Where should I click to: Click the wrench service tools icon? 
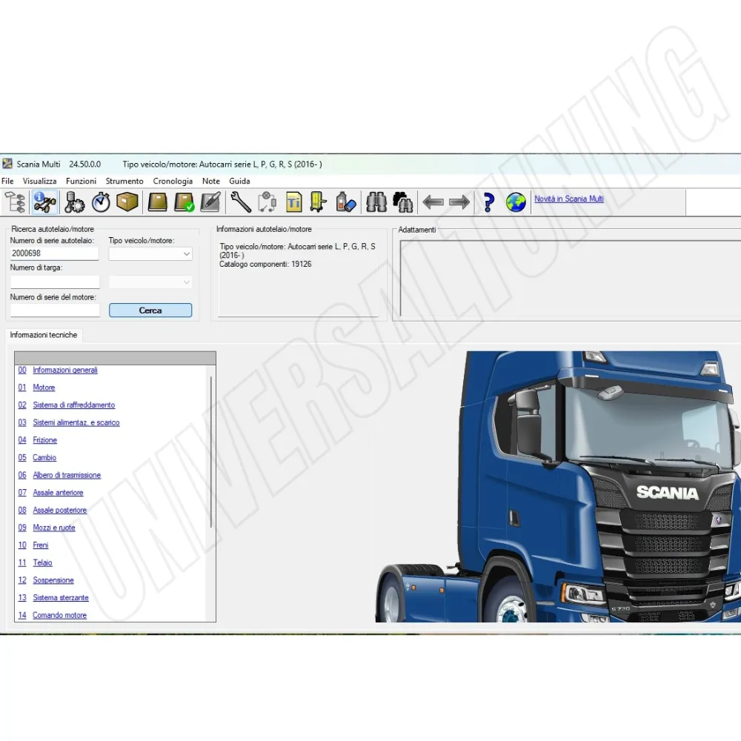click(240, 202)
